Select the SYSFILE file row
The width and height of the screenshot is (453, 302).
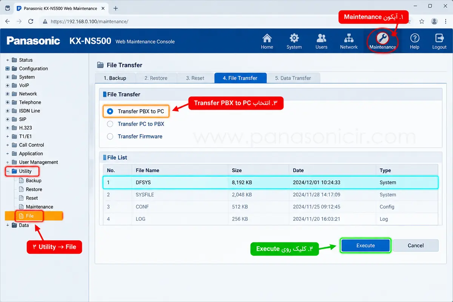(270, 195)
